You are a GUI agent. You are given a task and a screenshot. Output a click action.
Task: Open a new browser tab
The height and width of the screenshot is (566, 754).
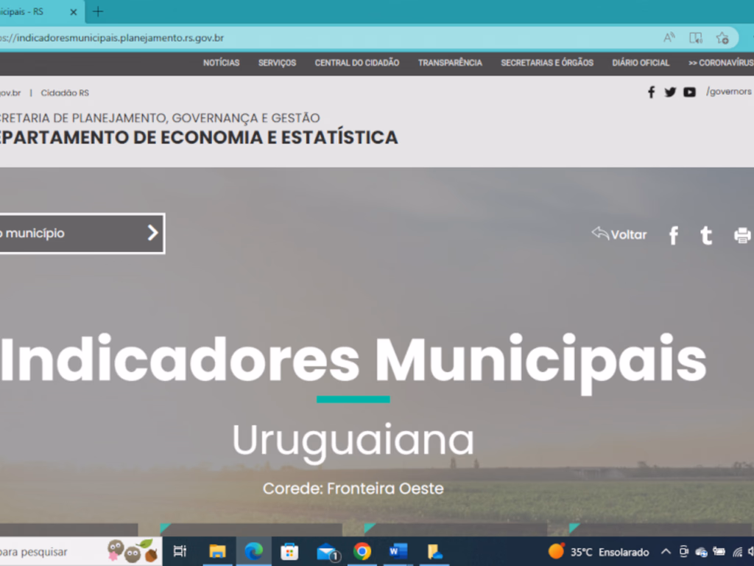98,12
